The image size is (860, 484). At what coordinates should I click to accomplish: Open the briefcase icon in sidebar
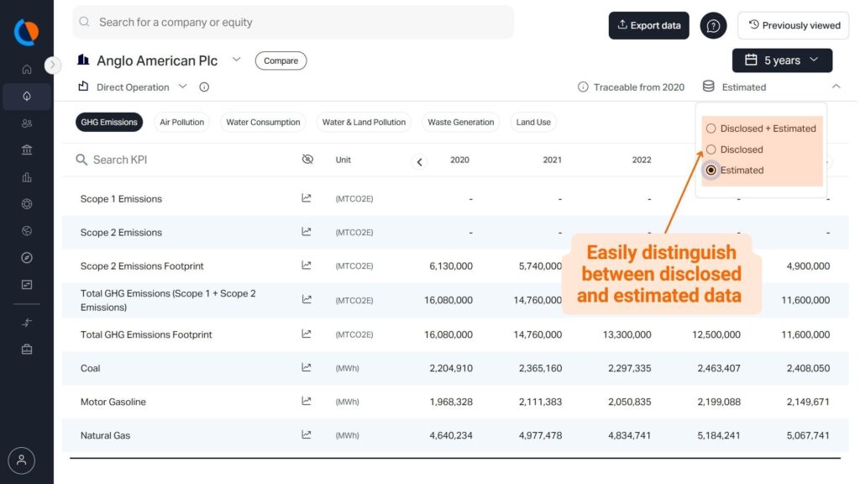click(x=27, y=349)
